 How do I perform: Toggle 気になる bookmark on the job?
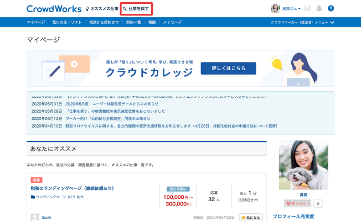[x=251, y=217]
